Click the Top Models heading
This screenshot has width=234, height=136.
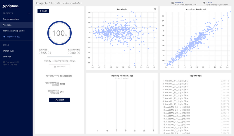196,76
